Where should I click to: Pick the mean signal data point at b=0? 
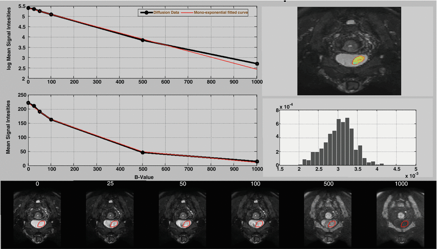point(28,103)
